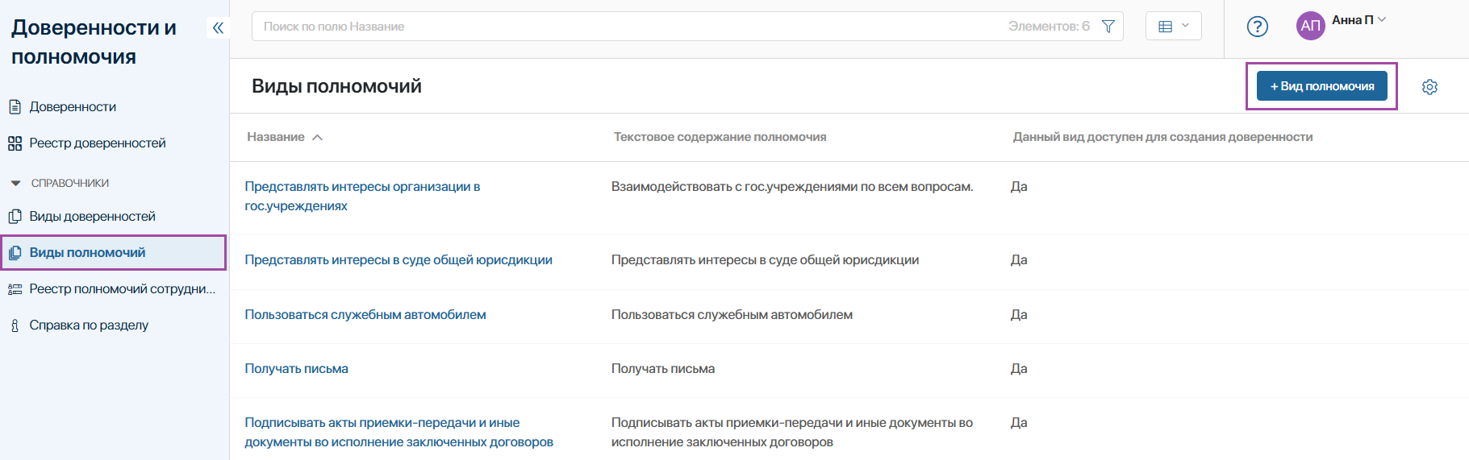Screen dimensions: 1469x460
Task: Open the table view mode dropdown
Action: (1173, 27)
